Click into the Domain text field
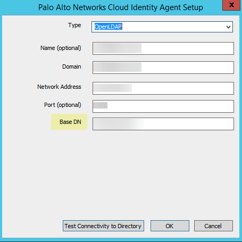The height and width of the screenshot is (242, 242). (163, 68)
